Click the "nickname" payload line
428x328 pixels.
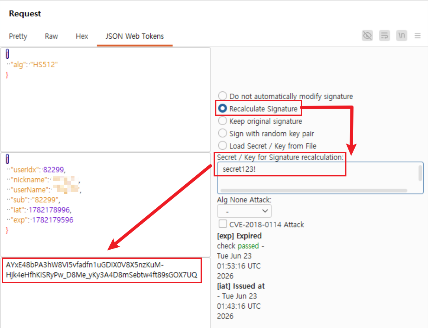pyautogui.click(x=43, y=180)
